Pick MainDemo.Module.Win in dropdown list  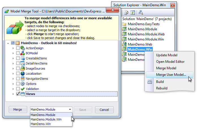click(51, 119)
